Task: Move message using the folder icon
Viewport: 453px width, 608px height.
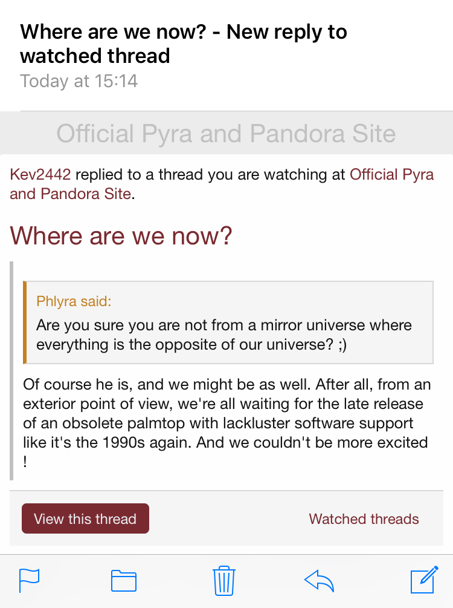Action: (124, 581)
